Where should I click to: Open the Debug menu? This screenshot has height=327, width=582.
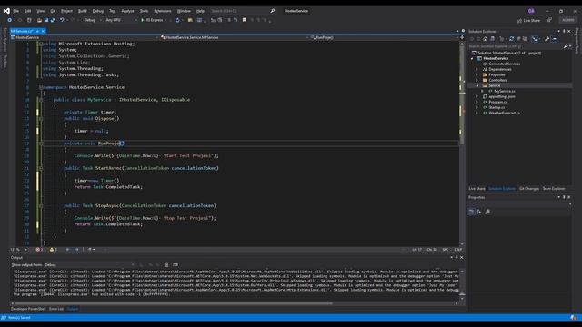point(98,11)
